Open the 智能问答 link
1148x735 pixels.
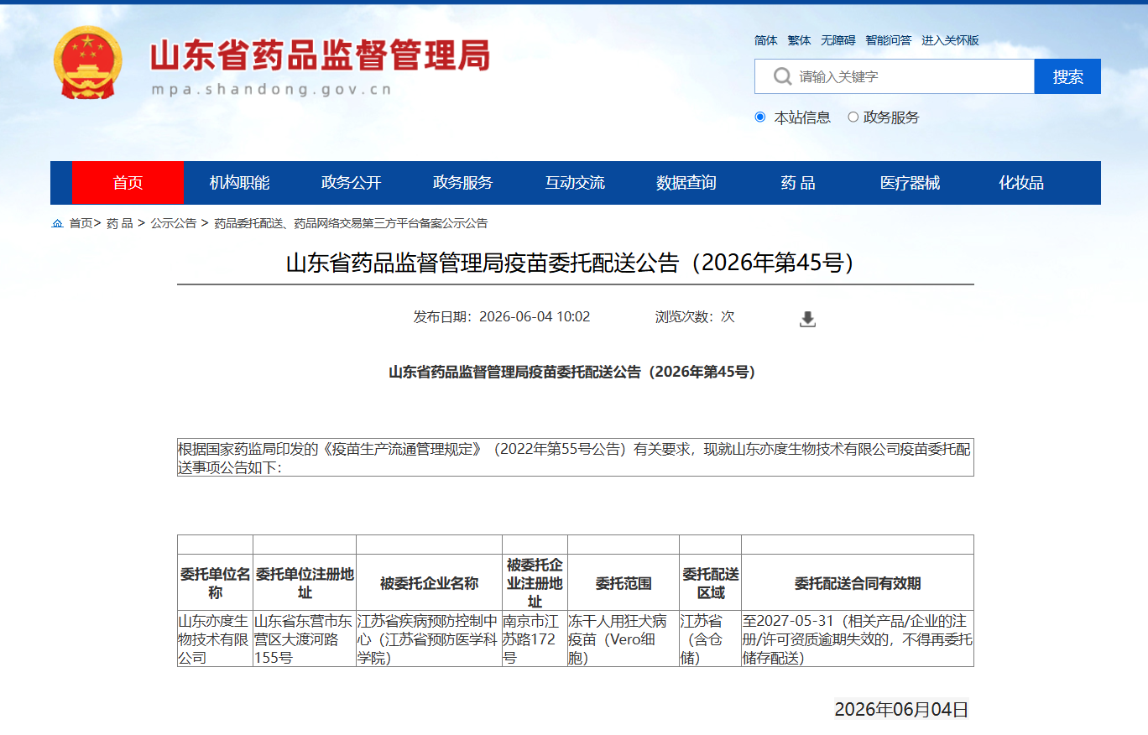(x=889, y=40)
